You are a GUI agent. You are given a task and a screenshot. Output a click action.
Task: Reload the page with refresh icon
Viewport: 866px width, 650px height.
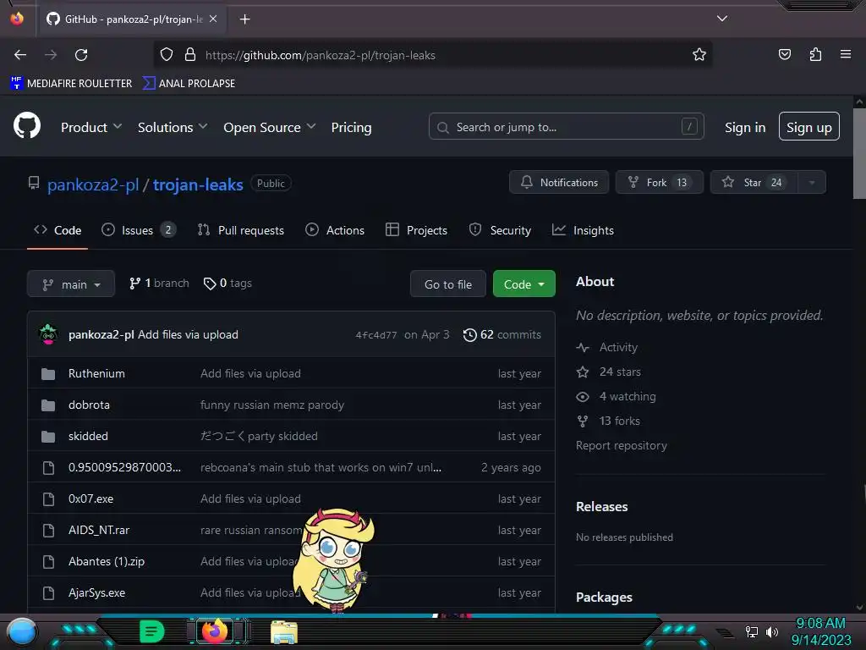pos(81,55)
